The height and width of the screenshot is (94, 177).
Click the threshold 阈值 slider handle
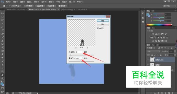point(81,61)
